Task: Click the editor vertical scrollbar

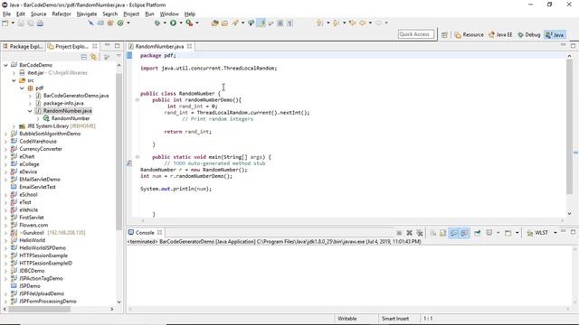Action: [x=569, y=127]
